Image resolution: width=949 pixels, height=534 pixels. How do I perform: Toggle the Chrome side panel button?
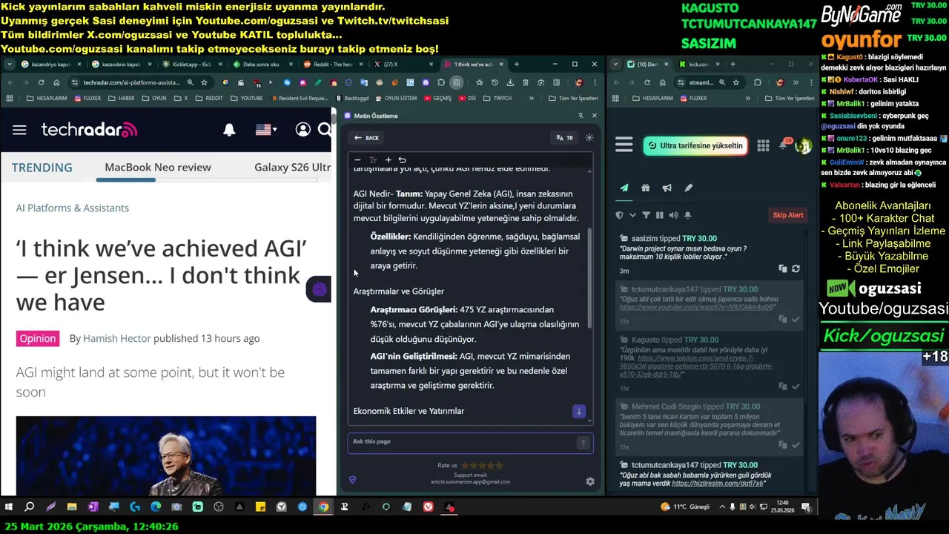[x=457, y=82]
